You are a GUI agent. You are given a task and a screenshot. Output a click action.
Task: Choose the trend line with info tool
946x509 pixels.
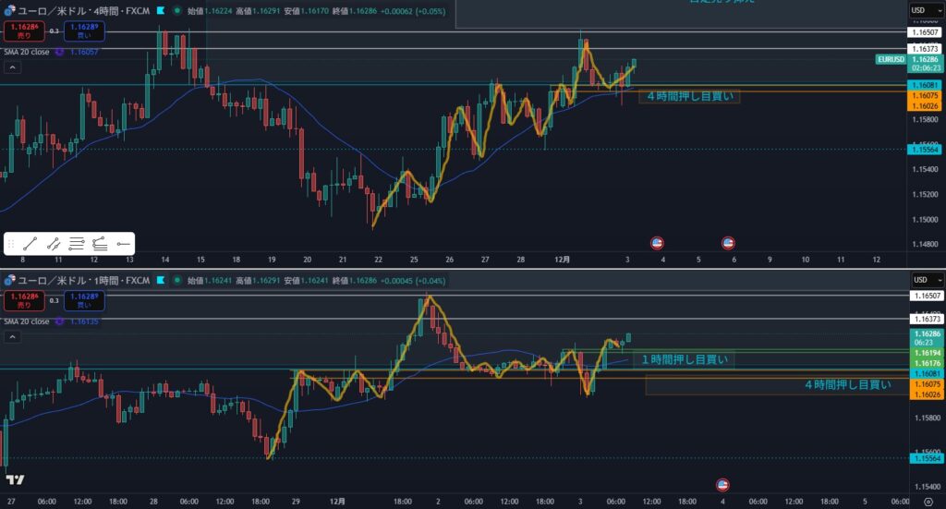(54, 244)
